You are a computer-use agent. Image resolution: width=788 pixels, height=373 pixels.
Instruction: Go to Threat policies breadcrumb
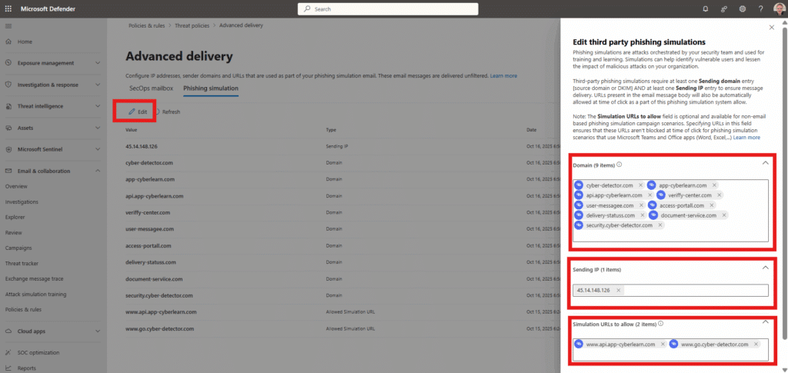point(192,25)
